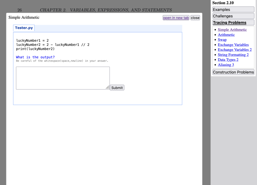Grab the textarea resize handle
The height and width of the screenshot is (185, 257).
[108, 87]
